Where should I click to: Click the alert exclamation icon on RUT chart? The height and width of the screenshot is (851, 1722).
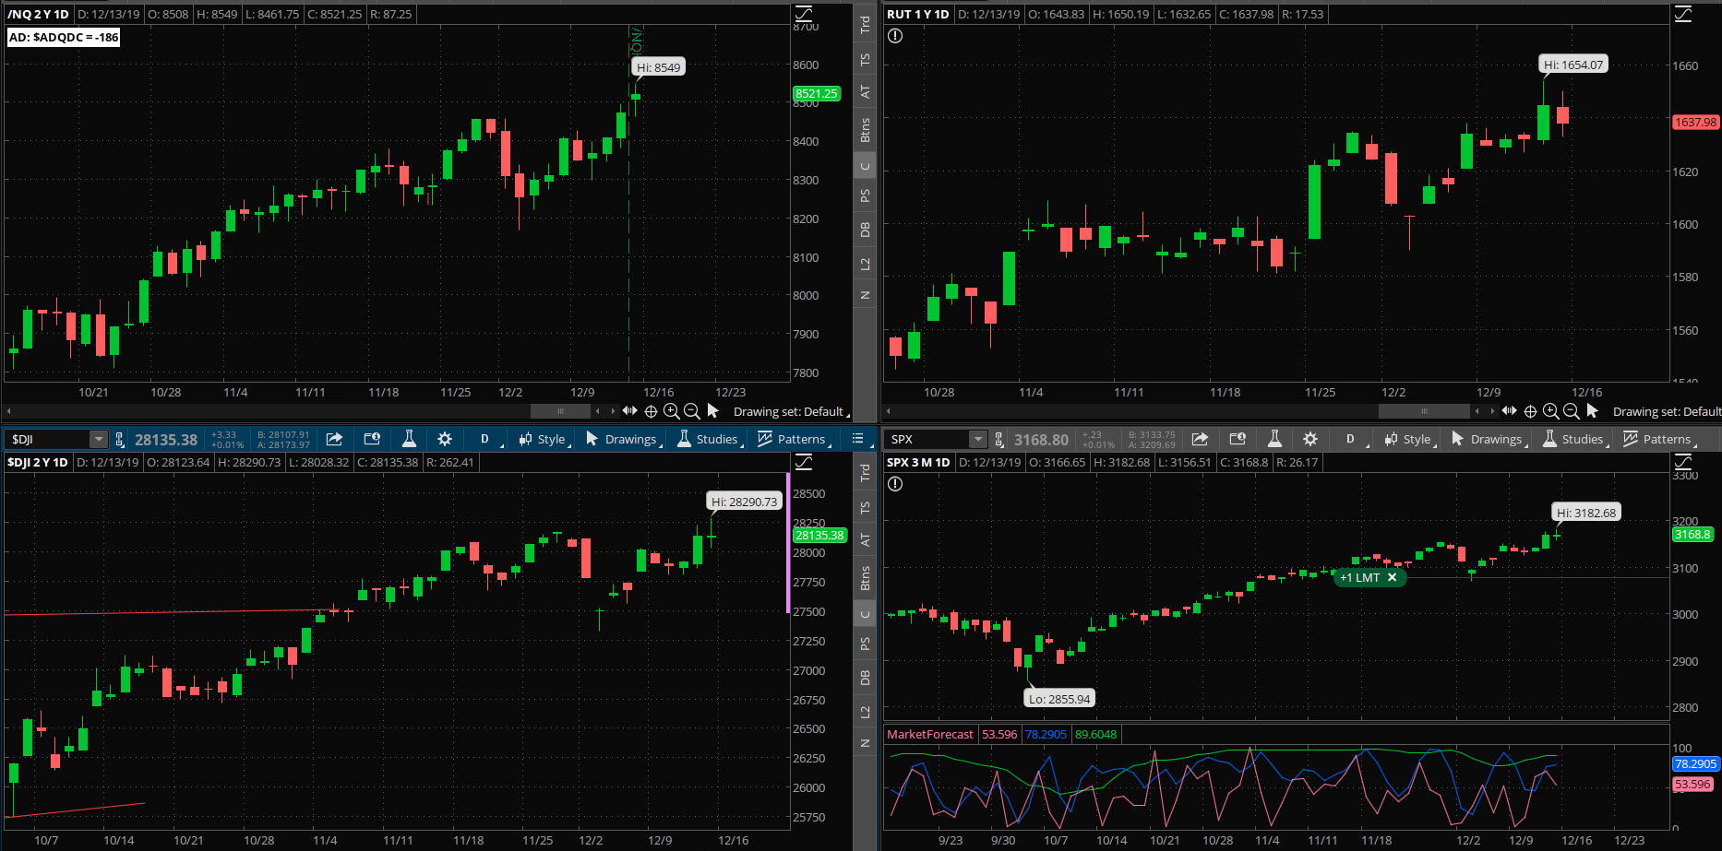click(x=895, y=36)
